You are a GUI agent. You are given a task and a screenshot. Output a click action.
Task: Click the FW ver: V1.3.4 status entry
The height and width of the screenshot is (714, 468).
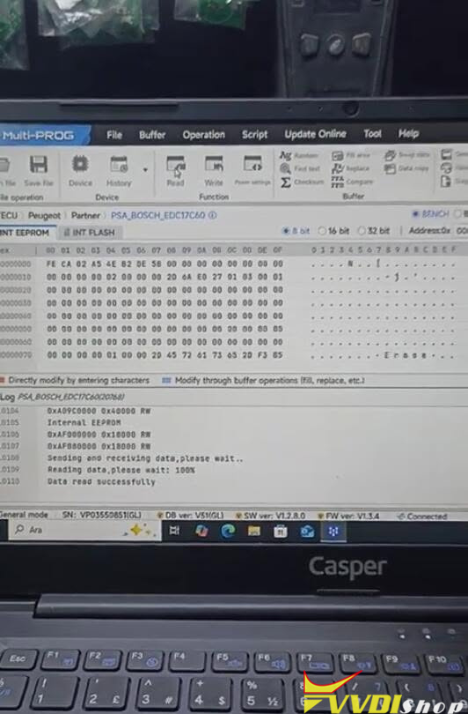point(348,516)
